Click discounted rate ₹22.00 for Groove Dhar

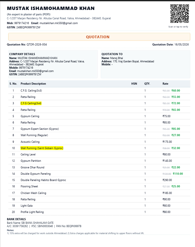pyautogui.click(x=176, y=167)
